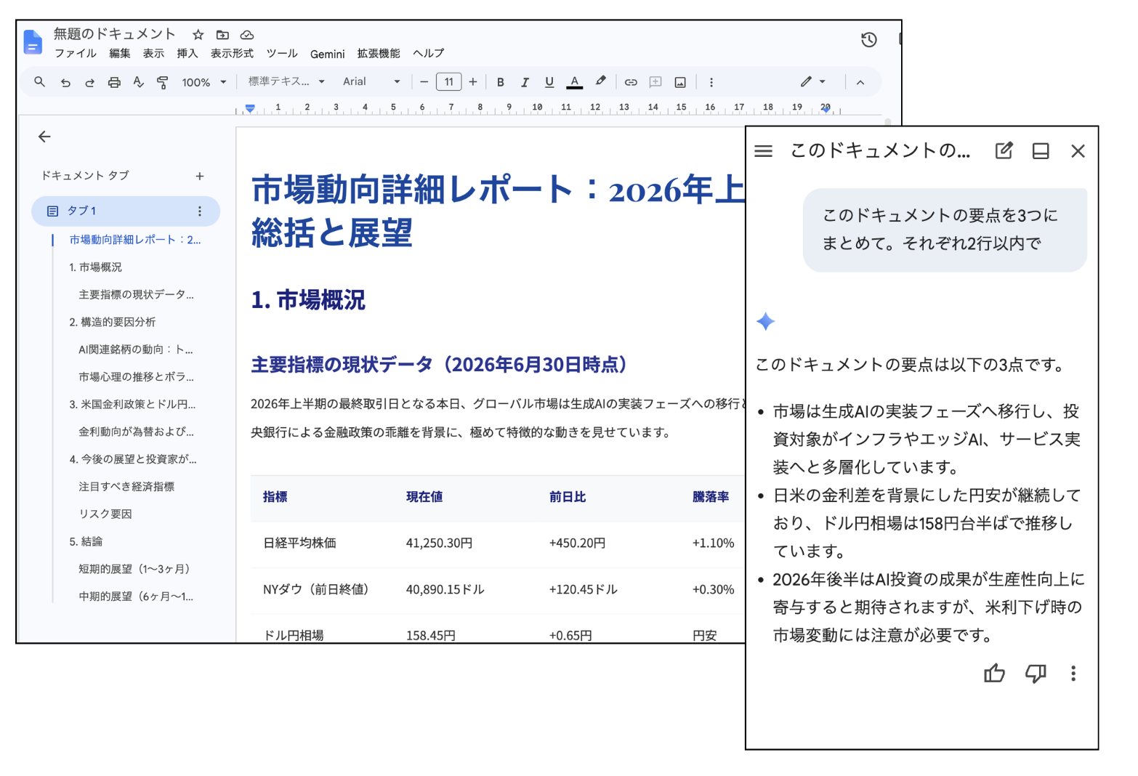
Task: Open editing mode pencil dropdown
Action: (813, 81)
